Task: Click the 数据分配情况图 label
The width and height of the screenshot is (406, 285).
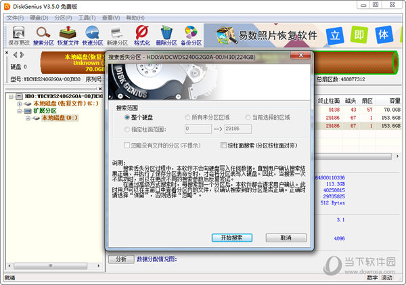Action: point(157,259)
